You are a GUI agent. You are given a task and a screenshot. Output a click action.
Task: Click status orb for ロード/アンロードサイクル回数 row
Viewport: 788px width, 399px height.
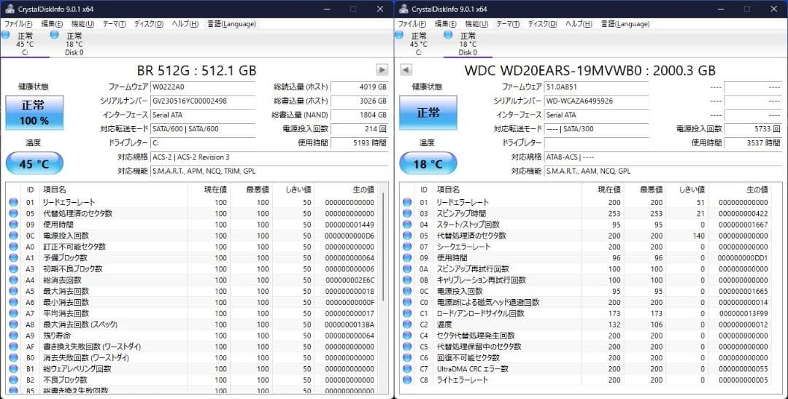click(407, 314)
